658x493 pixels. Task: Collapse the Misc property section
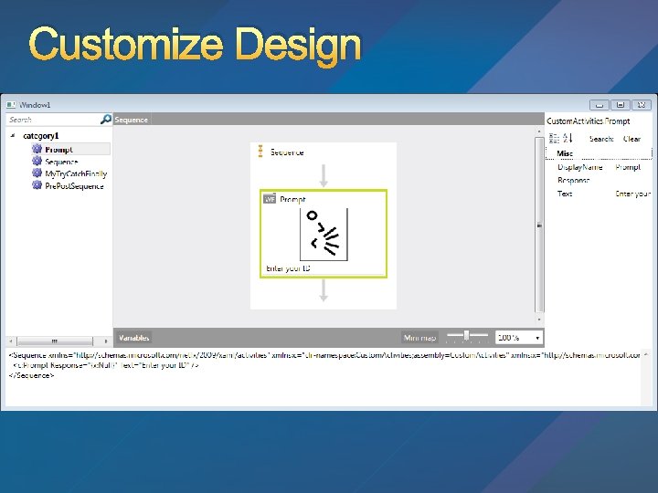coord(565,153)
